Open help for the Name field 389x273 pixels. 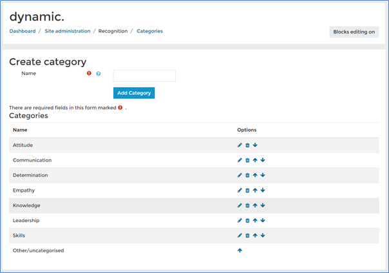pos(99,74)
